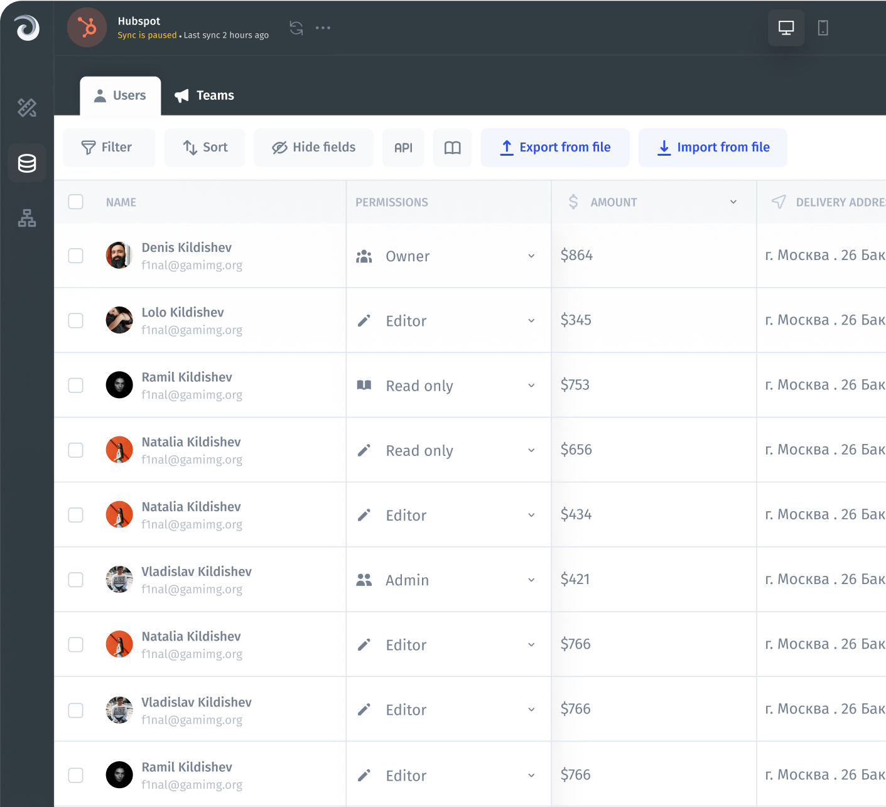Open Denis Kildishev's Owner permission dropdown

coord(531,256)
